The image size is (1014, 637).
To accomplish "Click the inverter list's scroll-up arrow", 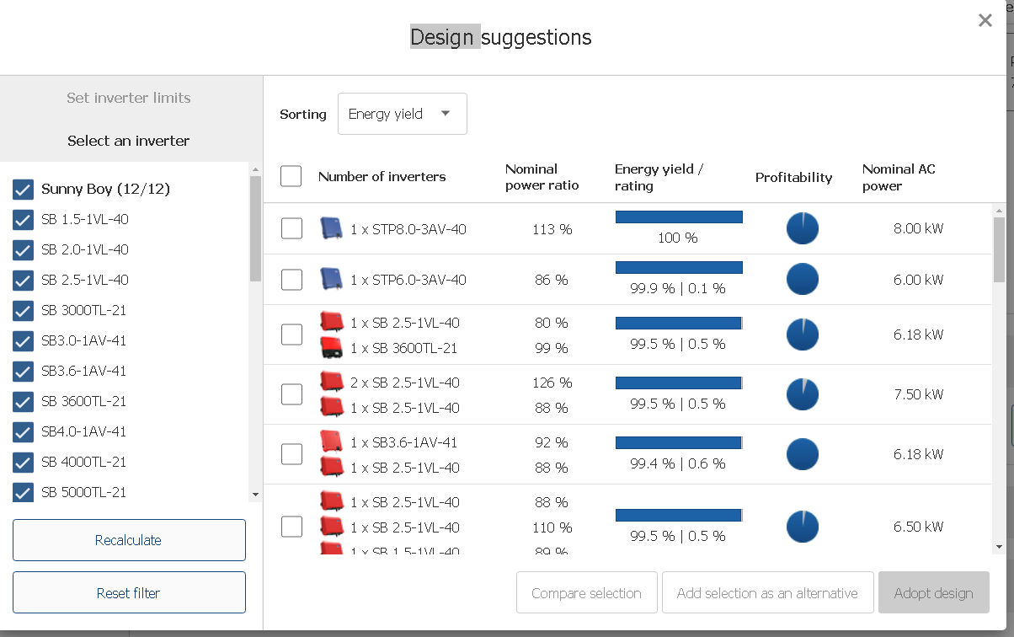I will point(255,169).
